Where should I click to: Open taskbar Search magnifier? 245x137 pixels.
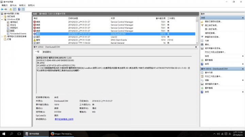(12, 134)
